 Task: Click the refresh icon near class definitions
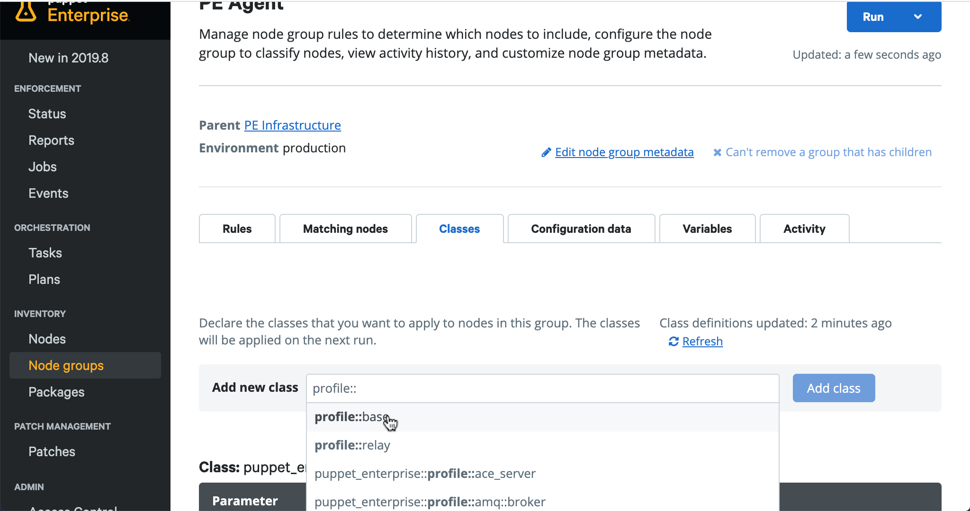tap(674, 341)
